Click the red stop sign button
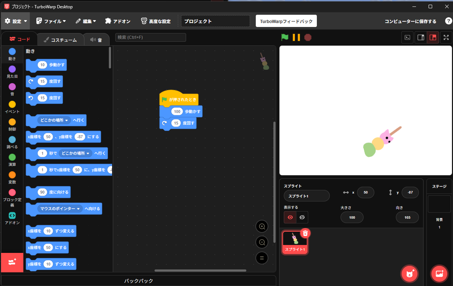 (308, 37)
